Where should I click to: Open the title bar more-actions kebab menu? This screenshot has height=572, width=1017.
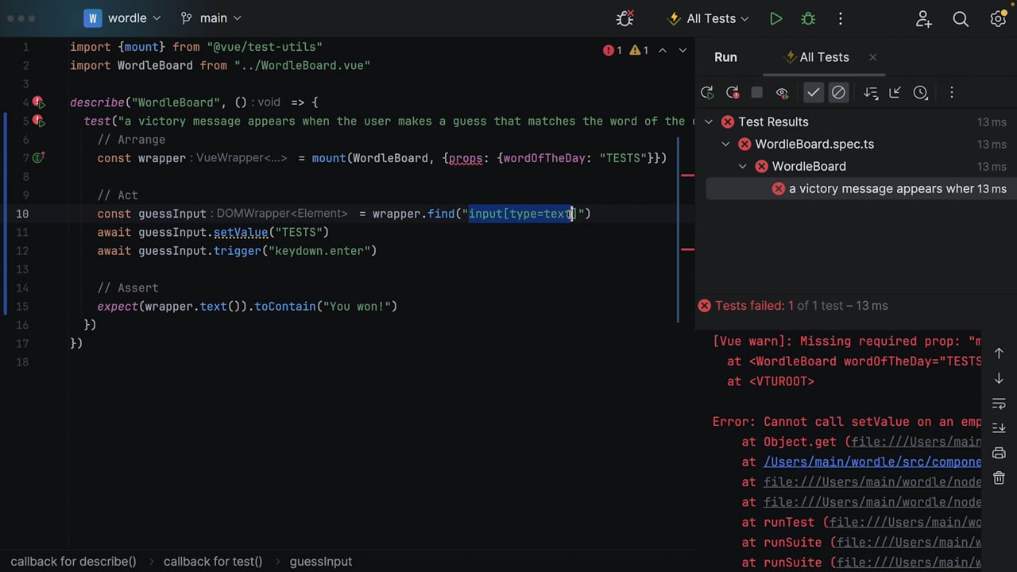pyautogui.click(x=841, y=18)
